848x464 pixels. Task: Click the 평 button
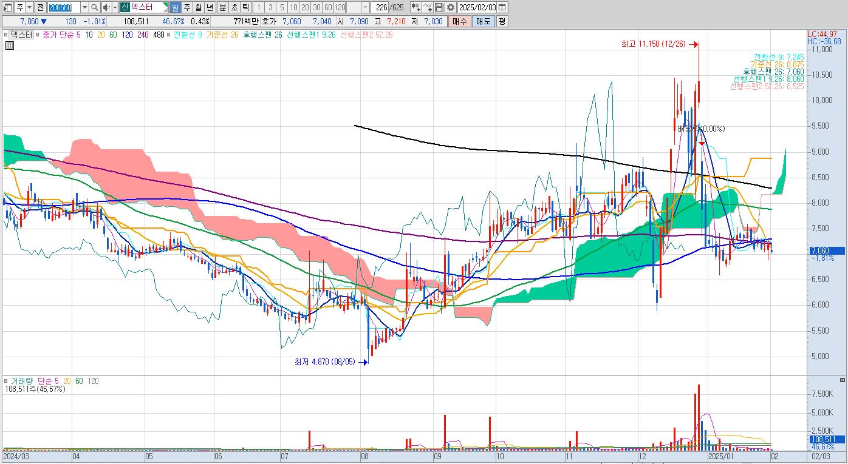(x=502, y=21)
